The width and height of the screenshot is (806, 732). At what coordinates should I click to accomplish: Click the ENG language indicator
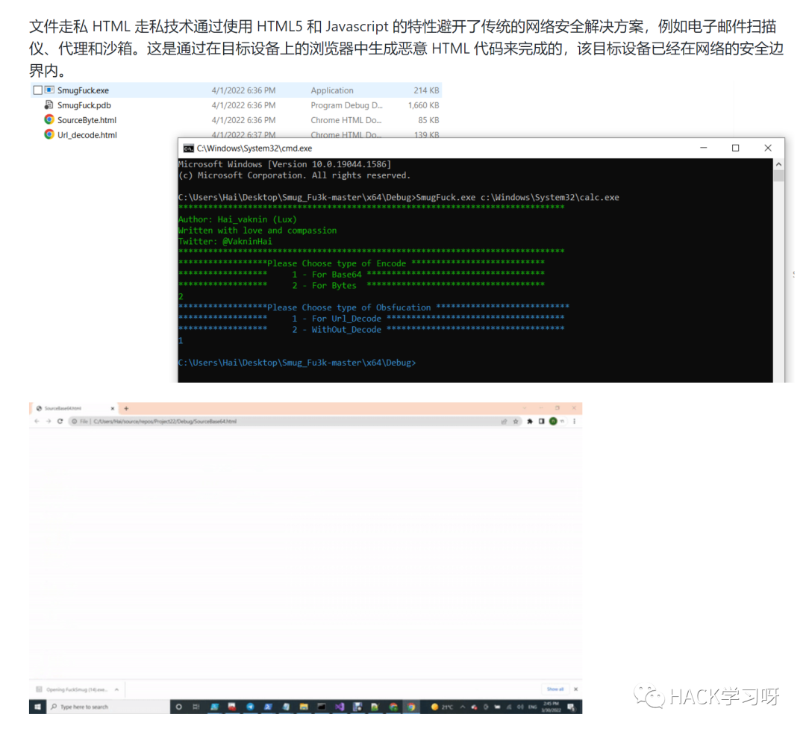tap(533, 707)
